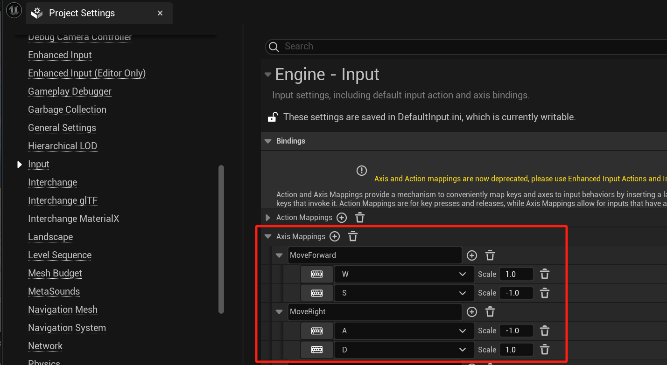Click the MoveRight name field

[375, 312]
